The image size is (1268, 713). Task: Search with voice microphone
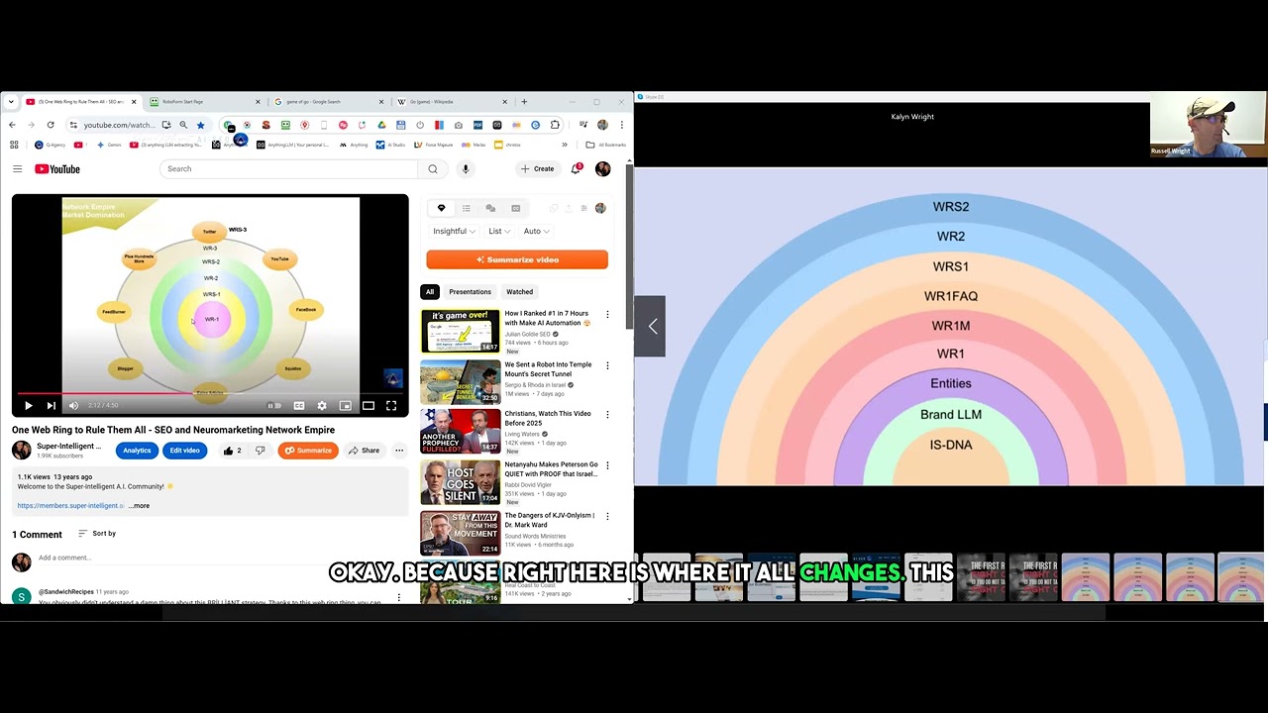click(466, 169)
